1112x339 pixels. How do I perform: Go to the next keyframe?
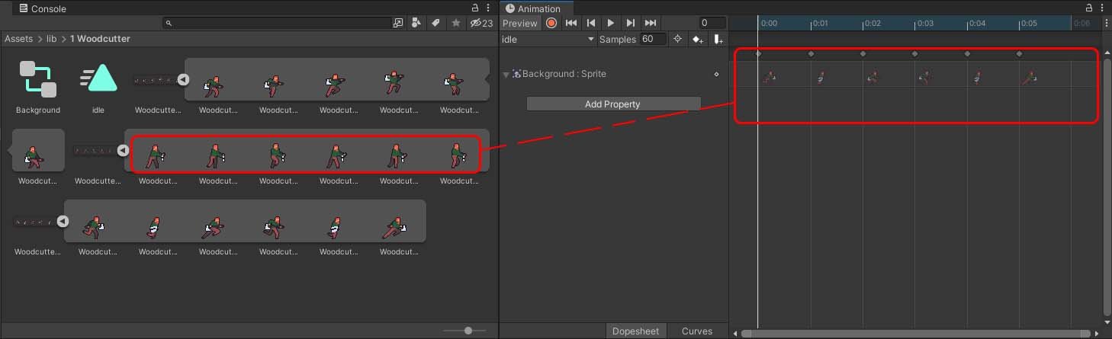tap(631, 23)
